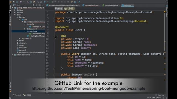Click the Back navigation arrow

[x=45, y=2]
